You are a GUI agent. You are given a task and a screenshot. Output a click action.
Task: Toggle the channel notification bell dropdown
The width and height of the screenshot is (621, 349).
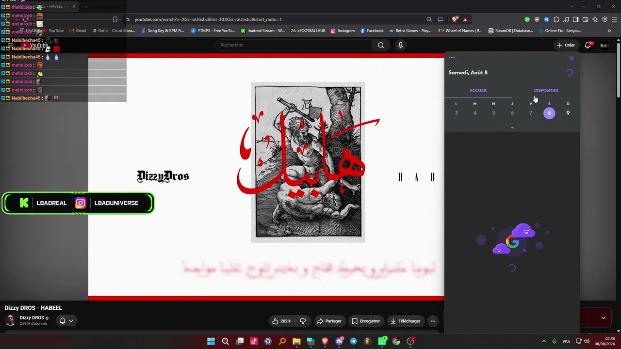coord(66,321)
